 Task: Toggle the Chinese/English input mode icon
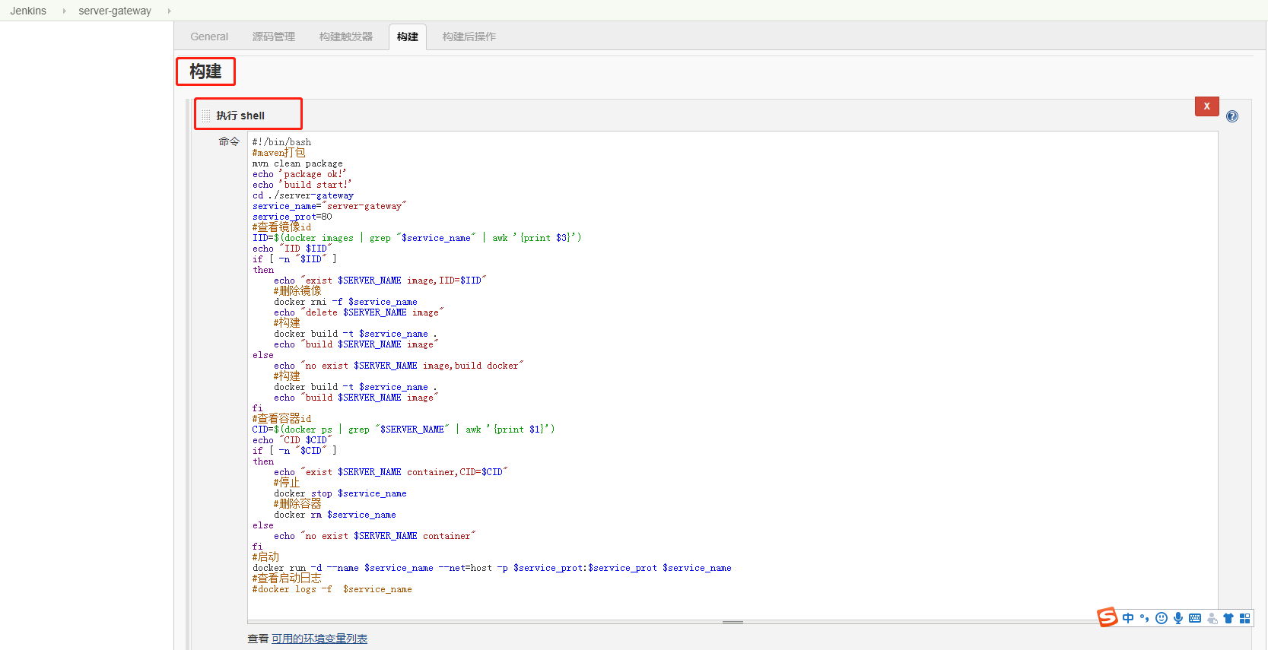(x=1128, y=618)
